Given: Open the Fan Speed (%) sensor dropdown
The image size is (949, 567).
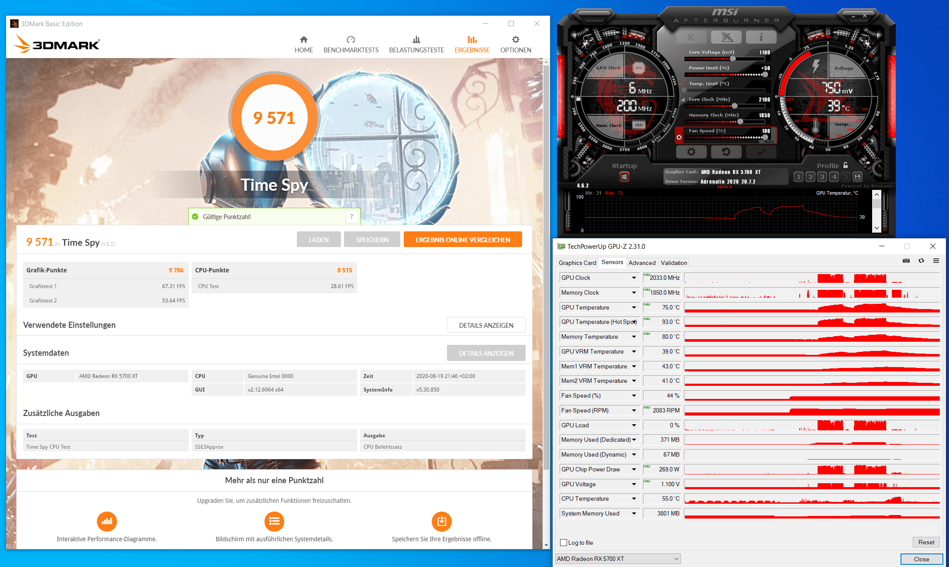Looking at the screenshot, I should [x=634, y=396].
